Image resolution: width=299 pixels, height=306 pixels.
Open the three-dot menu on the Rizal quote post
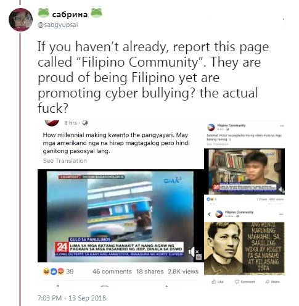[x=281, y=214]
